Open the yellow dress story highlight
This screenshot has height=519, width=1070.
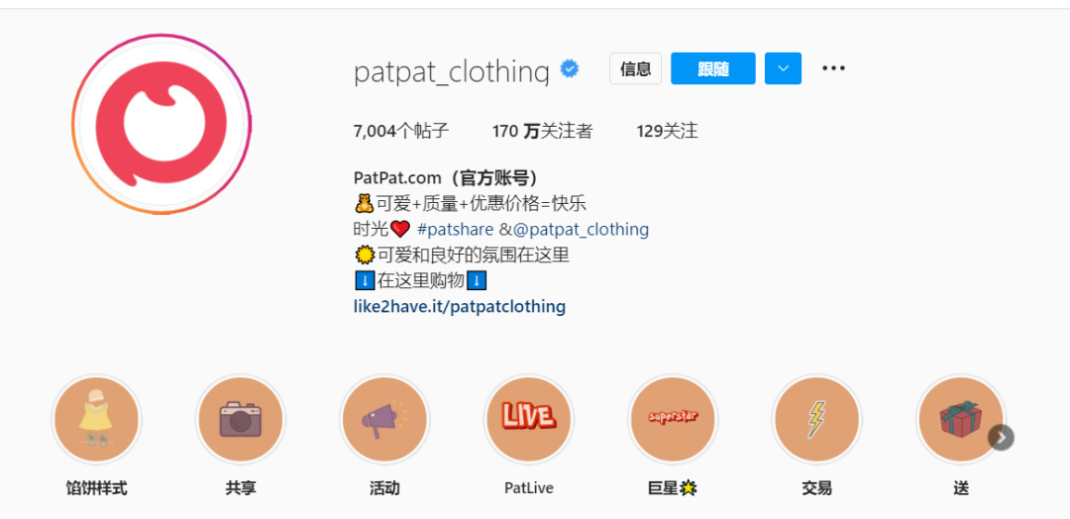96,419
